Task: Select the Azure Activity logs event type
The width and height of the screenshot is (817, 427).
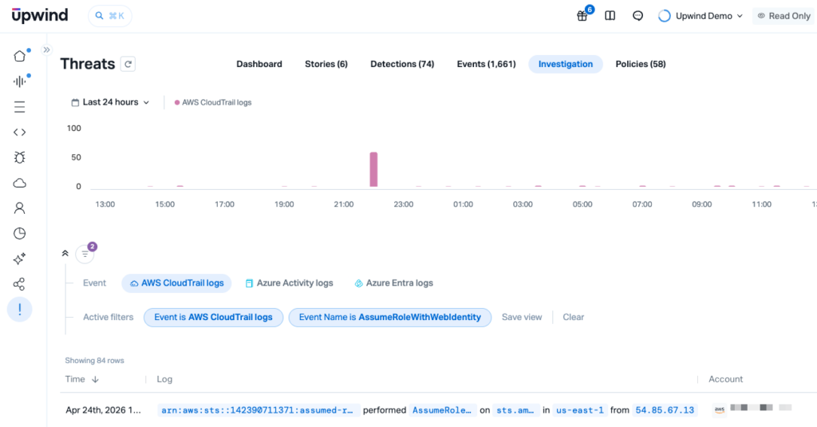Action: point(289,283)
